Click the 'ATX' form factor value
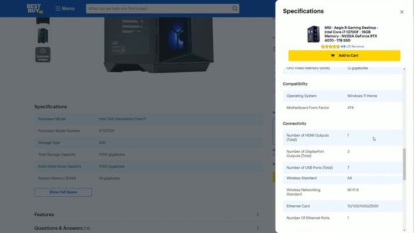 [351, 108]
